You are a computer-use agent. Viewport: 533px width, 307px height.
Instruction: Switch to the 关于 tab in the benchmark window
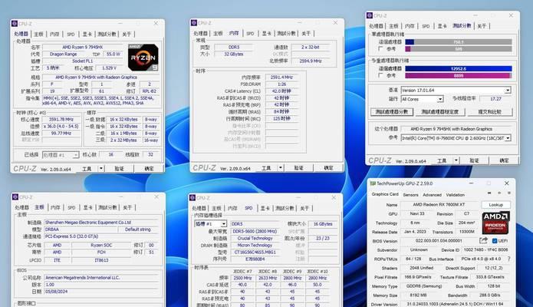pos(482,26)
